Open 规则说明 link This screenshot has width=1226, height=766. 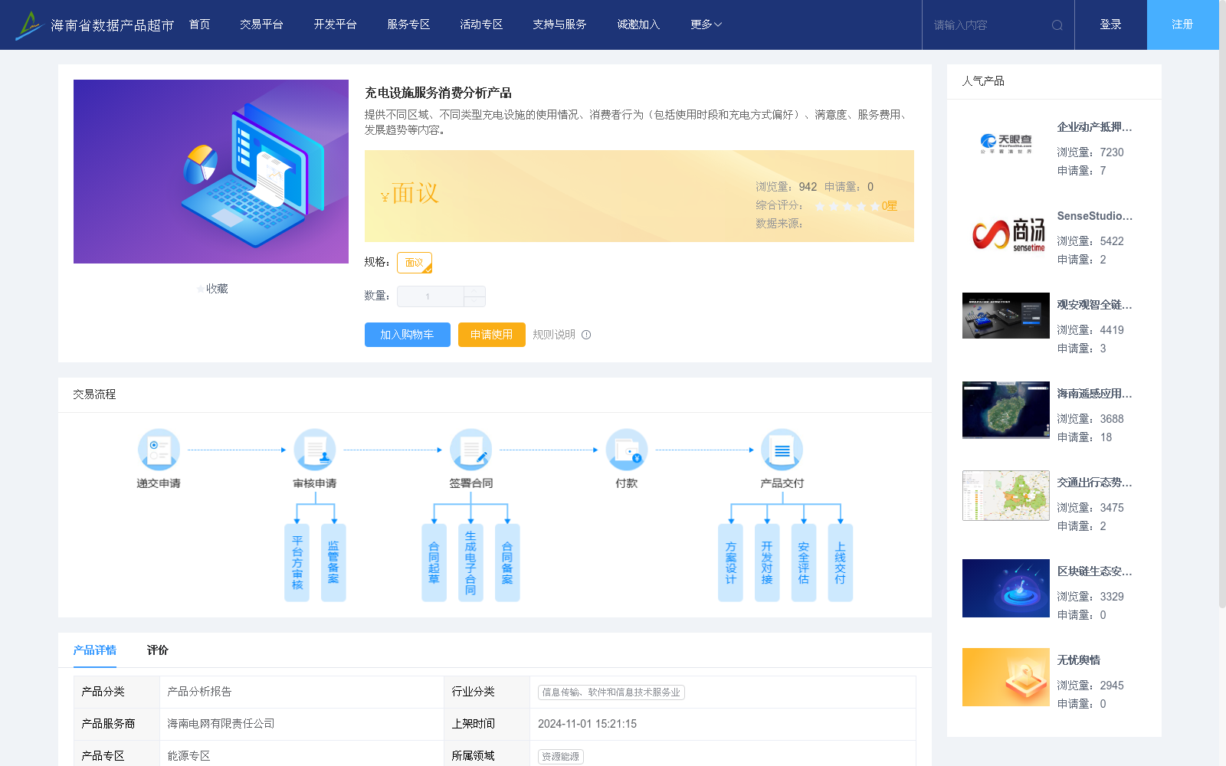coord(554,335)
